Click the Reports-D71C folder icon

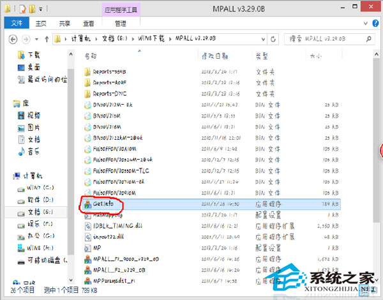87,94
